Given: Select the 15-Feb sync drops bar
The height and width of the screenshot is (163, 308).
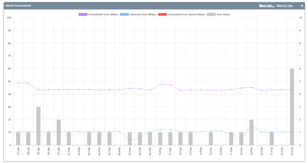Looking at the screenshot, I should (211, 139).
